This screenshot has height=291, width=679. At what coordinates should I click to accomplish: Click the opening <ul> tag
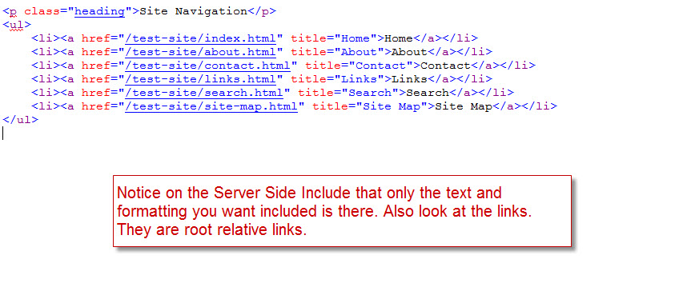pyautogui.click(x=17, y=25)
